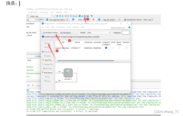The image size is (183, 116).
Task: Open the Mode JTAG dropdown
Action: coord(99,33)
